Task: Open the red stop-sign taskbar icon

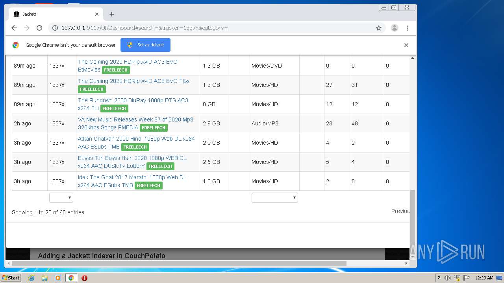Action: 84,278
